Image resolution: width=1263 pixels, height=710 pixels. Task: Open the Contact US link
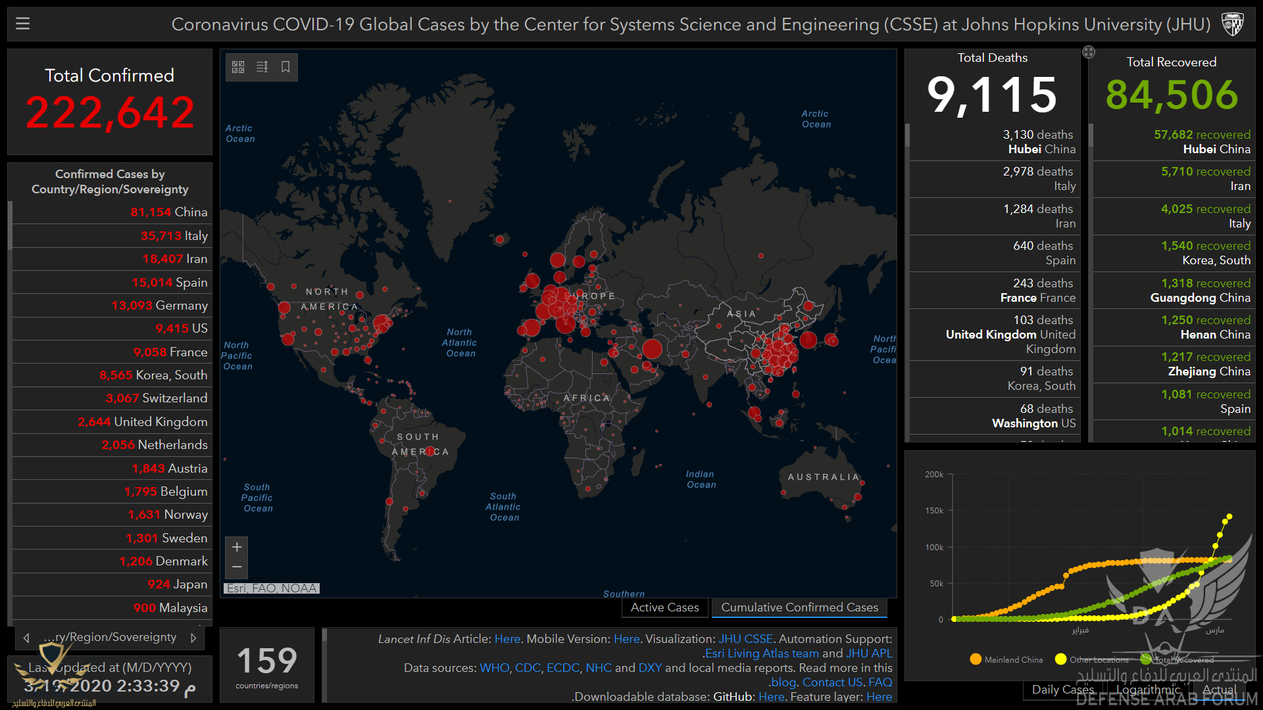(x=832, y=682)
